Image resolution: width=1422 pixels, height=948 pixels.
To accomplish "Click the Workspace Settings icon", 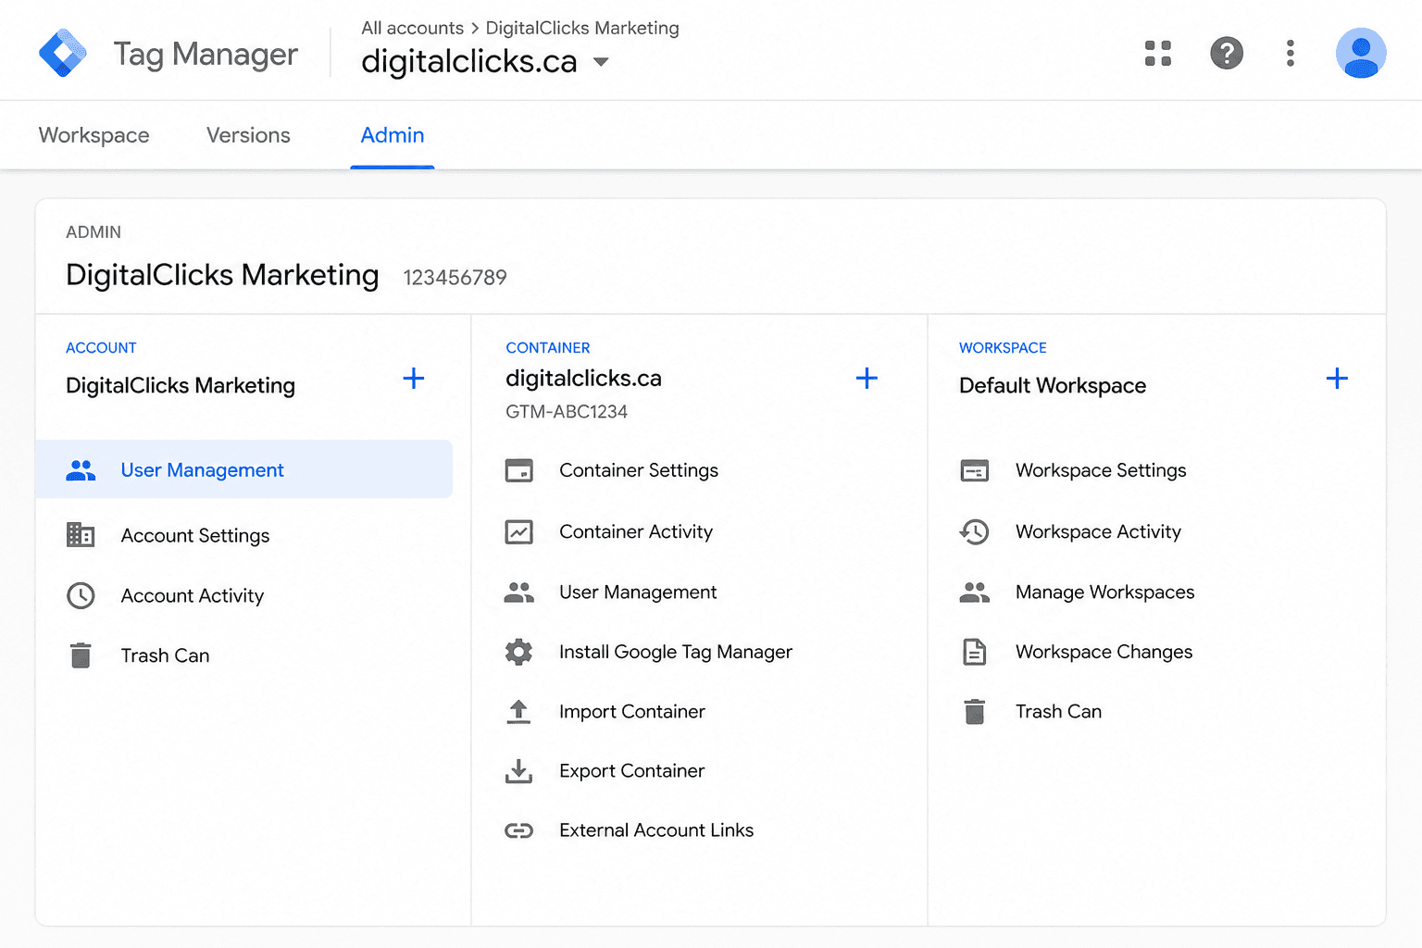I will click(x=975, y=470).
